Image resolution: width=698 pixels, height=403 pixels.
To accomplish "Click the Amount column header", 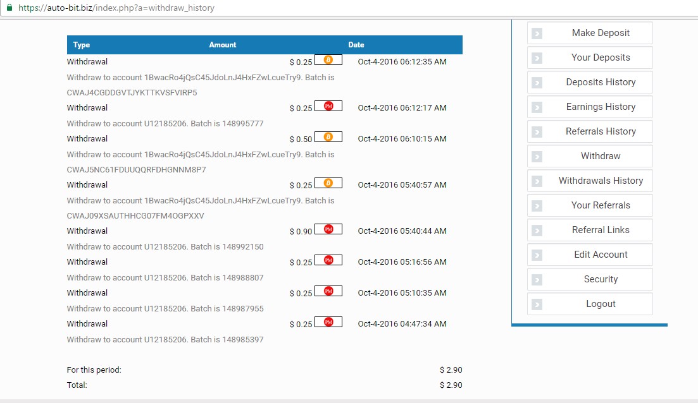I will pyautogui.click(x=223, y=45).
